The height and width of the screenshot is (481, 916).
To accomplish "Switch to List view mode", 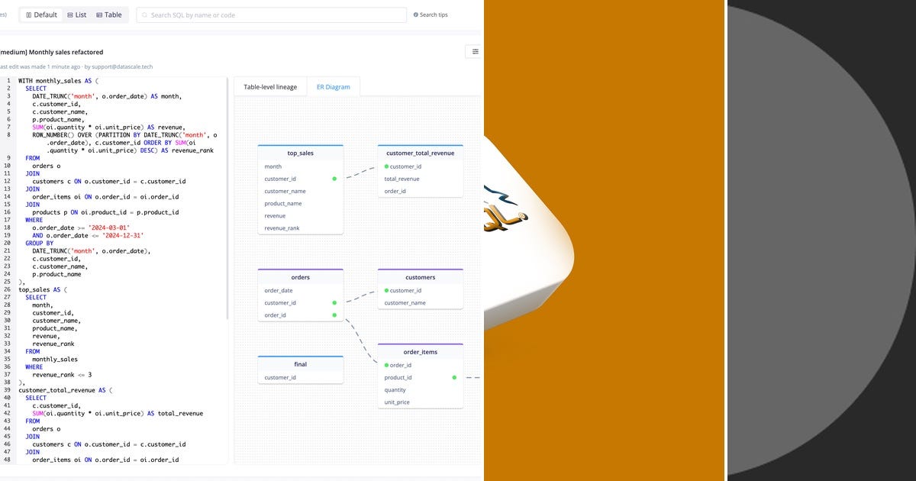I will pos(76,15).
